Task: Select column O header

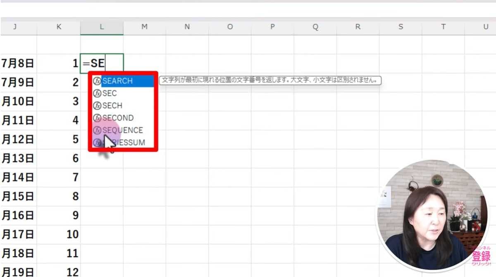Action: click(x=230, y=27)
